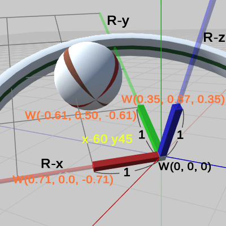Click the W(0.35, 0.87, 0.35) coordinate label
Viewport: 226px width, 226px height.
click(173, 99)
